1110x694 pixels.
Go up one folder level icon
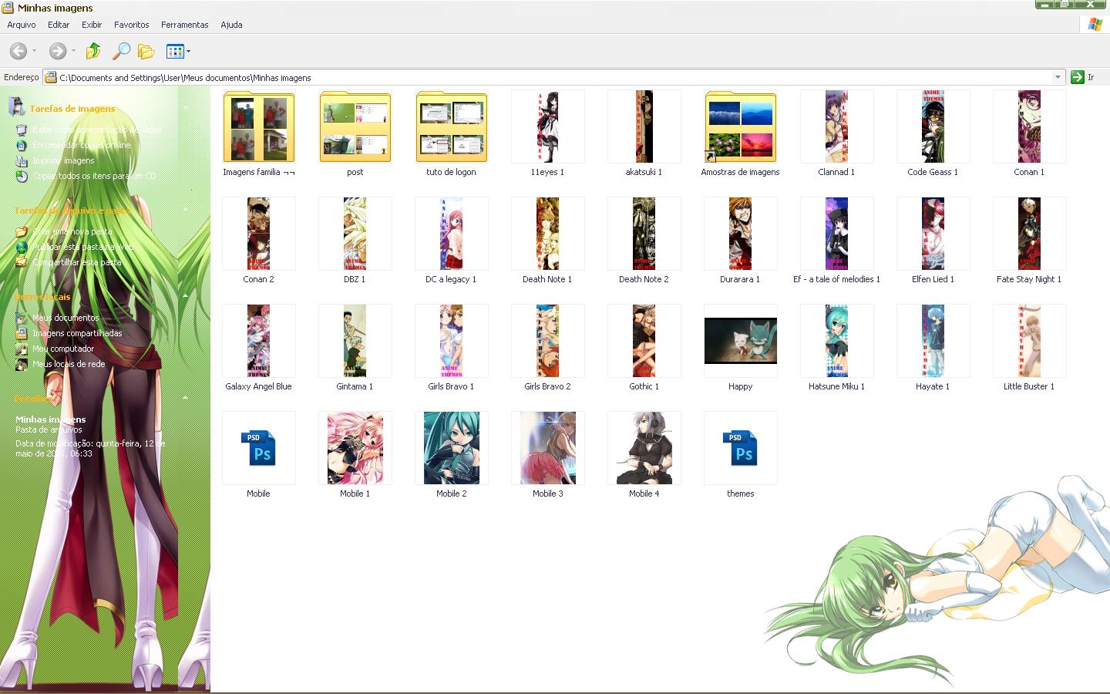93,51
